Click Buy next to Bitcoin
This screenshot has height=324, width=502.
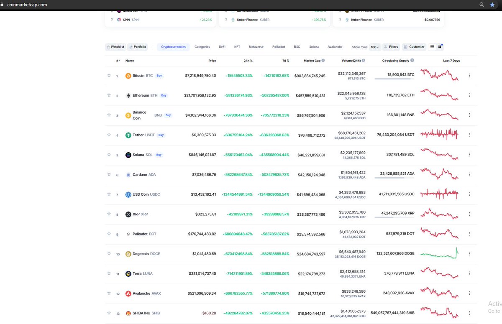159,76
